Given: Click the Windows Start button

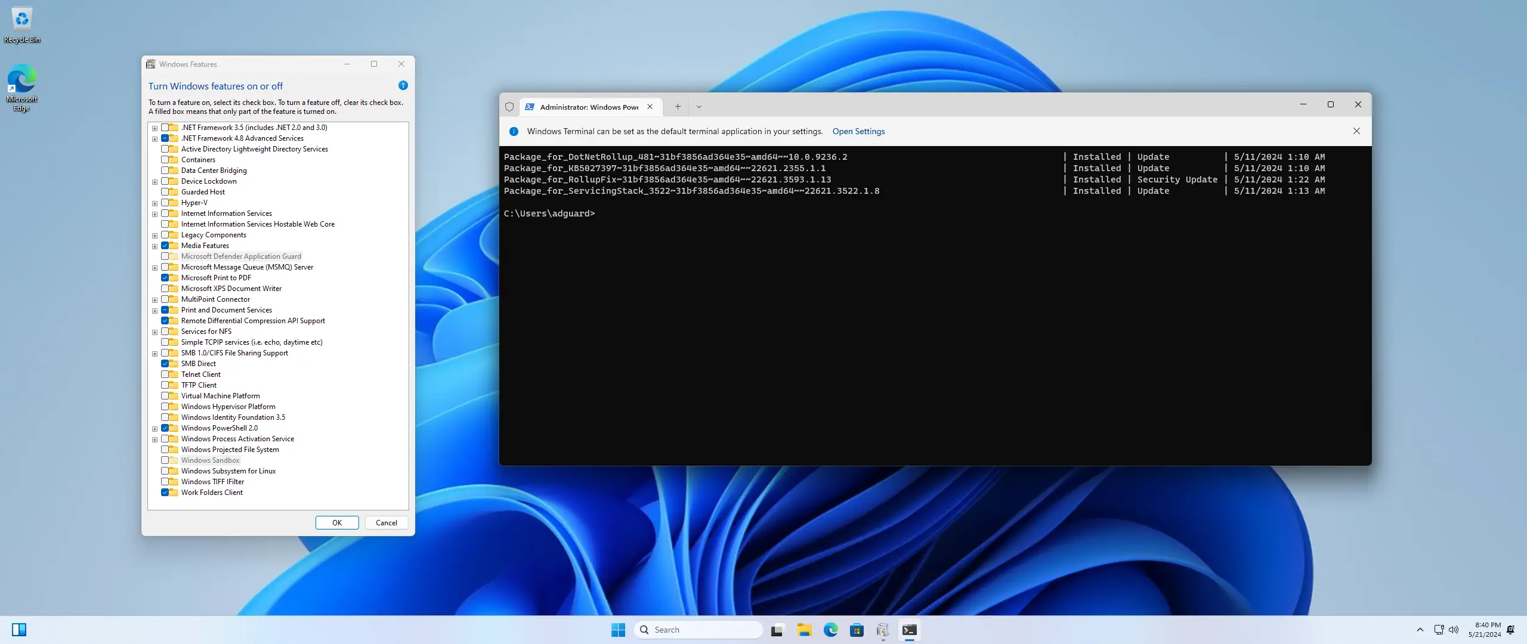Looking at the screenshot, I should tap(618, 630).
